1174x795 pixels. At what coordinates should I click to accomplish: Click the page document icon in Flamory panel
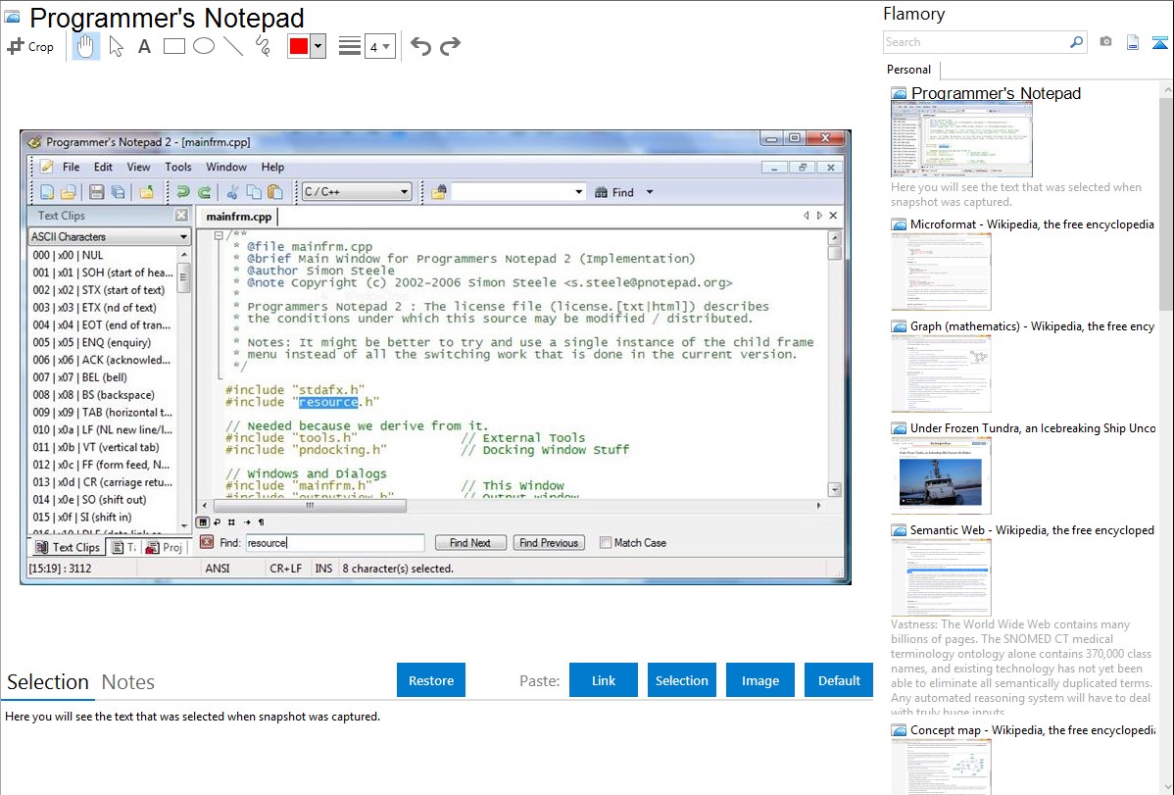tap(1133, 42)
